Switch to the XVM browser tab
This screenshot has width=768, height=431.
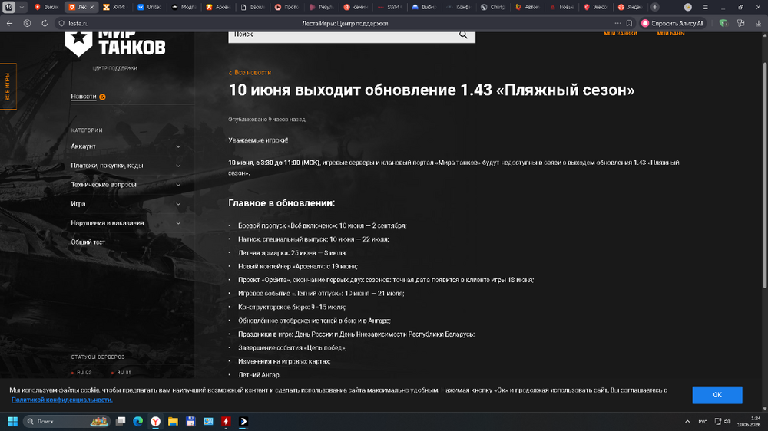coord(115,7)
